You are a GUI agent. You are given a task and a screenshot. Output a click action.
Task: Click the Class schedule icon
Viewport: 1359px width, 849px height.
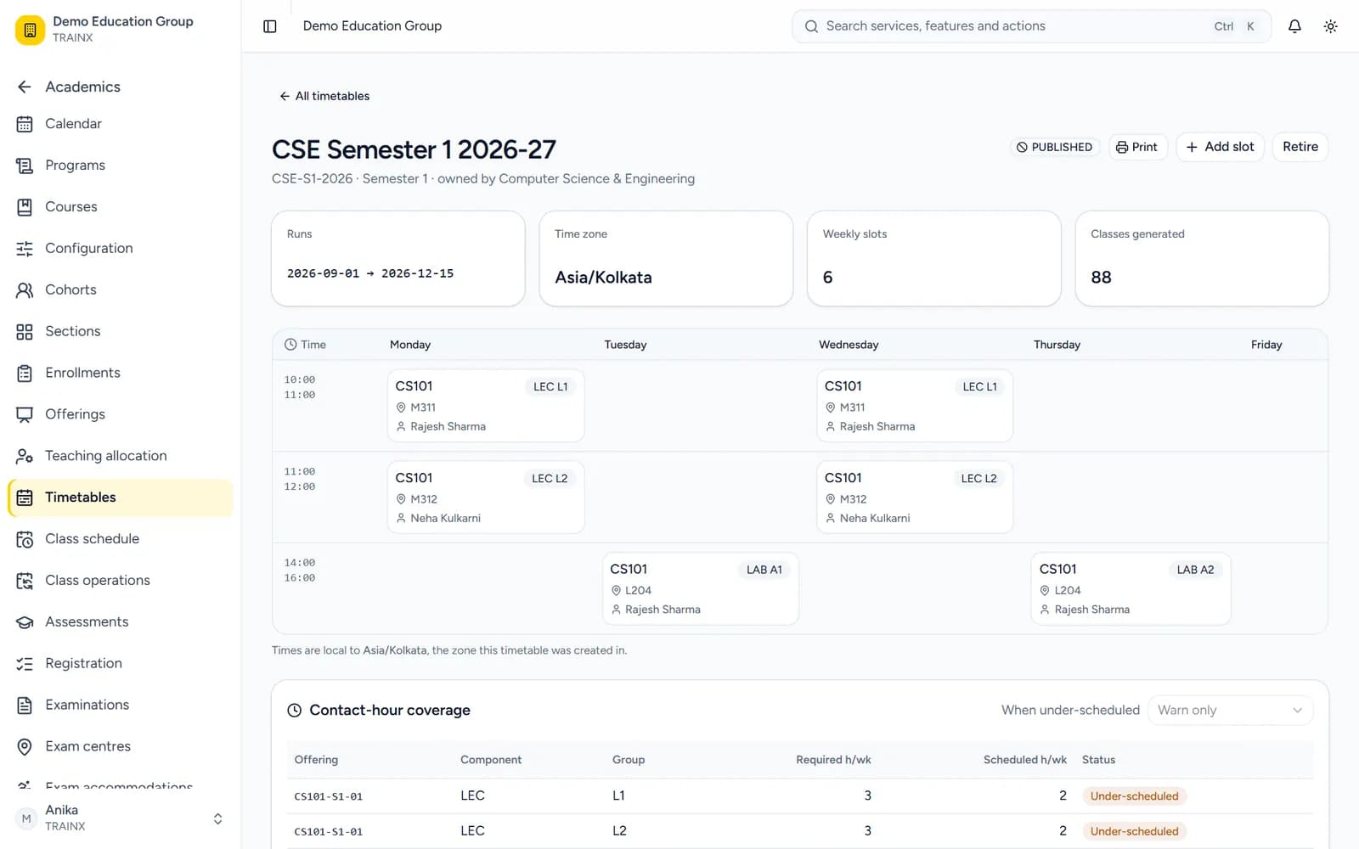tap(25, 539)
